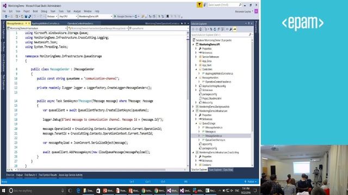Viewport: 348px width, 195px height.
Task: Collapse the MessageHandlers folder
Action: [196, 78]
